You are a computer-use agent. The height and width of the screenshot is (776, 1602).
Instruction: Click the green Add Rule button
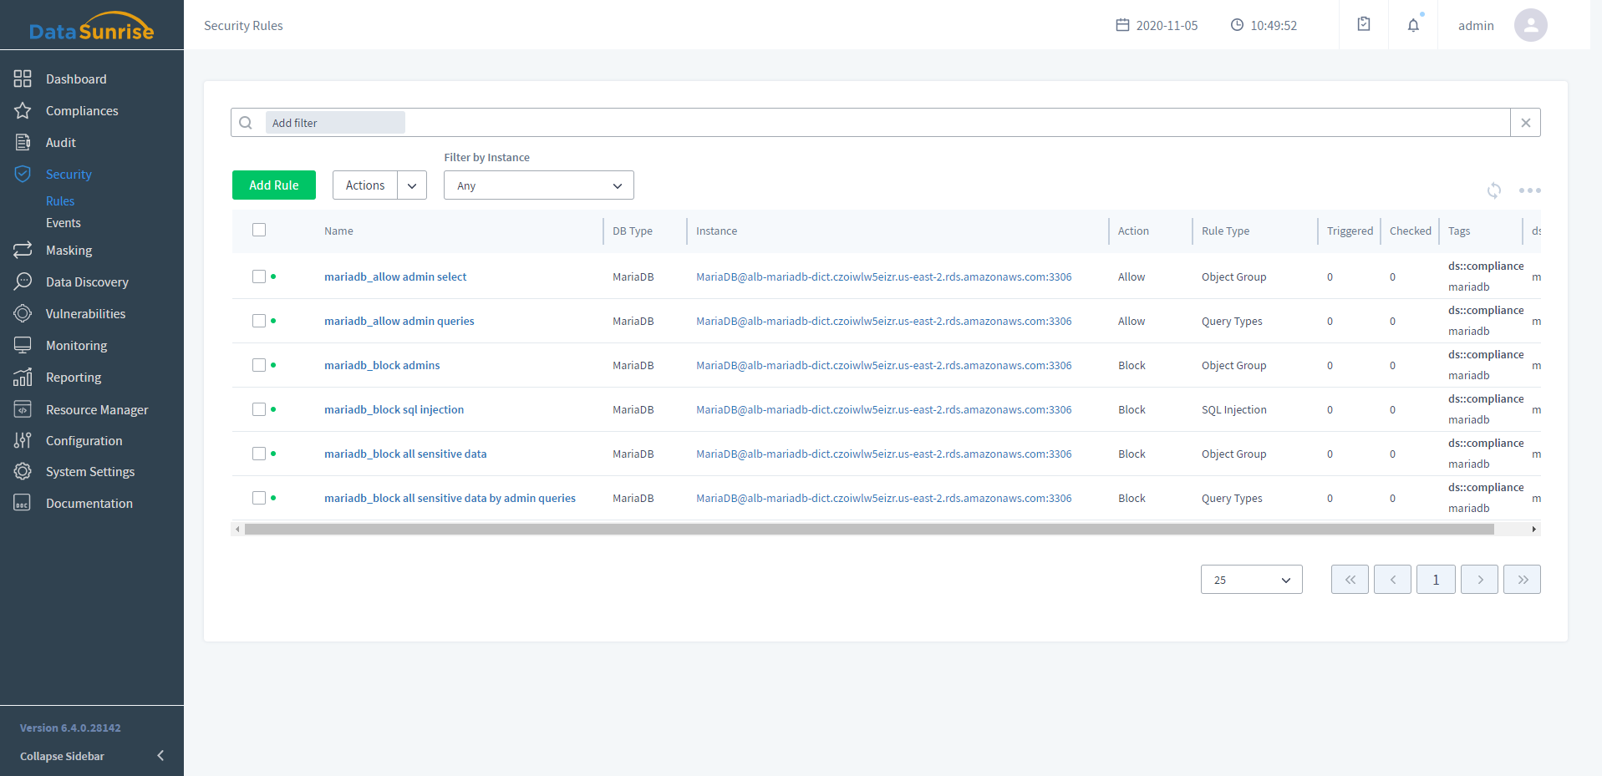274,185
